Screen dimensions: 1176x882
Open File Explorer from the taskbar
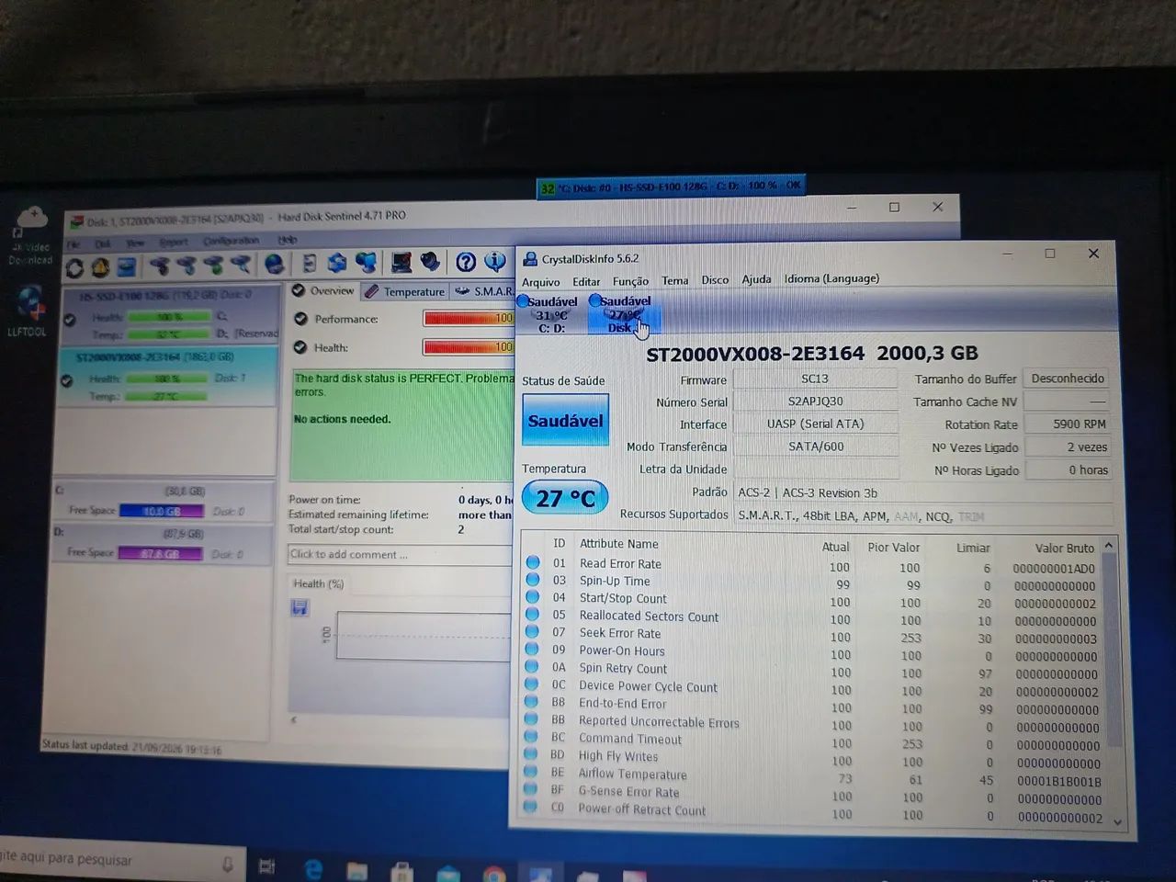click(357, 870)
